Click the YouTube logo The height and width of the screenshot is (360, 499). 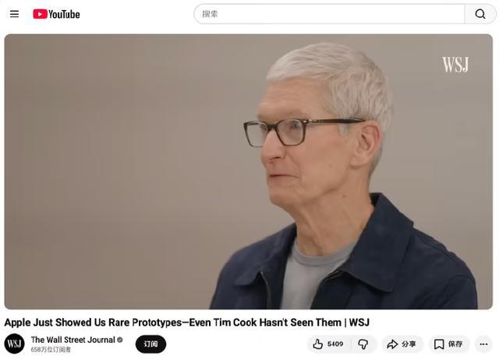click(56, 14)
